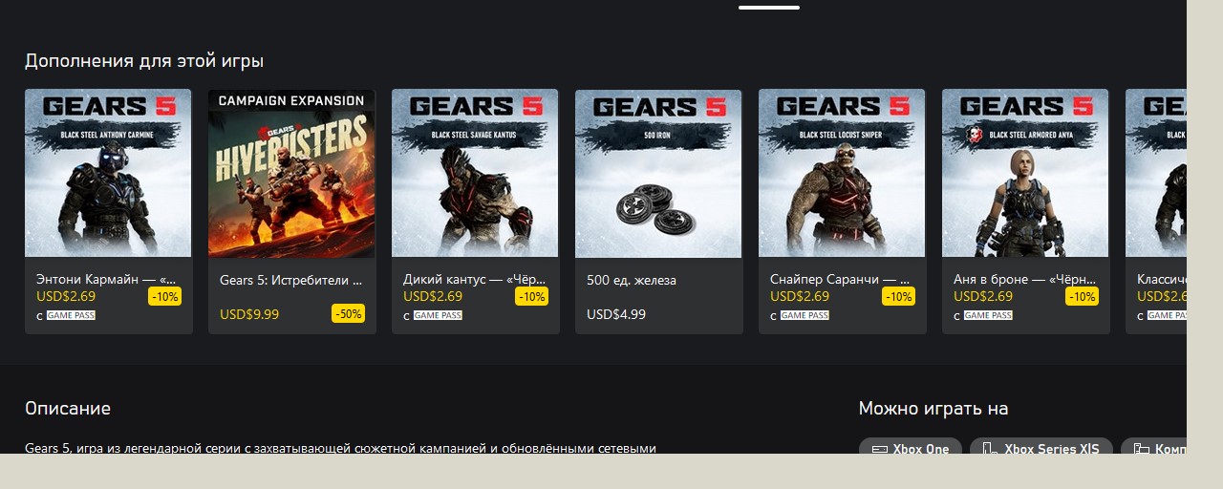Open the Hivebusters campaign expansion artwork

[291, 174]
